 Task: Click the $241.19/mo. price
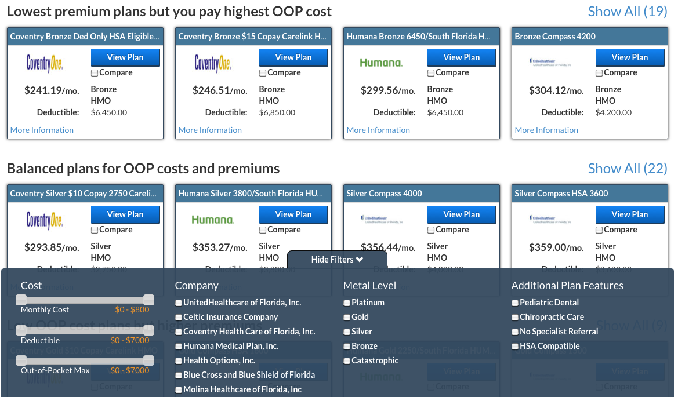point(52,90)
